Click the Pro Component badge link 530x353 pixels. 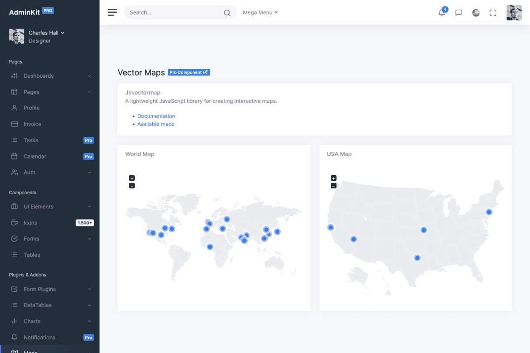189,72
